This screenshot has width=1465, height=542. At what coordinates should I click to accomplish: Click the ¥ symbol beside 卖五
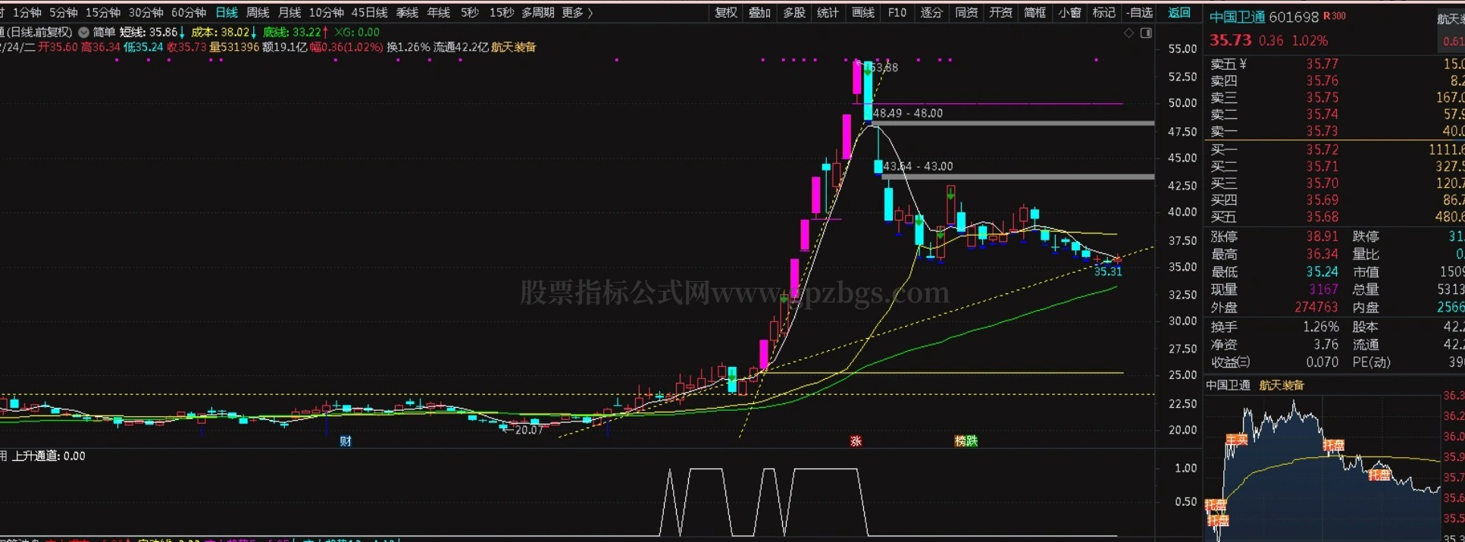click(x=1242, y=64)
